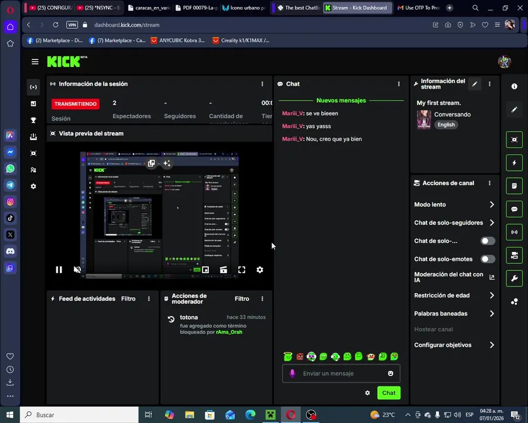Viewport: 528px width, 423px height.
Task: Expand Chat de solo-seguidores settings
Action: tap(454, 223)
